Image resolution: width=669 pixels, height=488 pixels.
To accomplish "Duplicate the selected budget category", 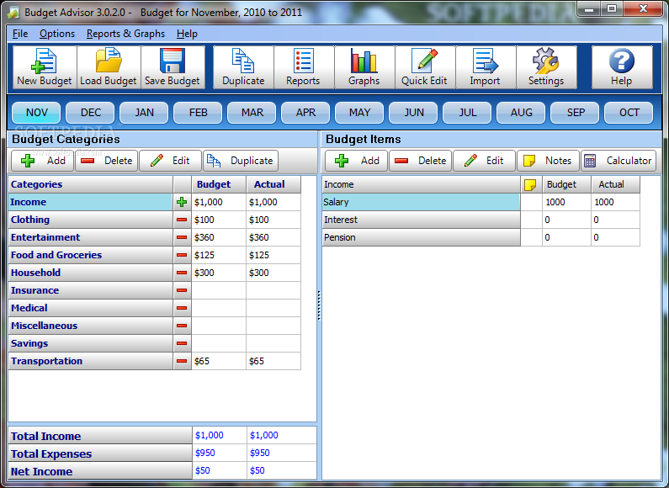I will pos(241,161).
